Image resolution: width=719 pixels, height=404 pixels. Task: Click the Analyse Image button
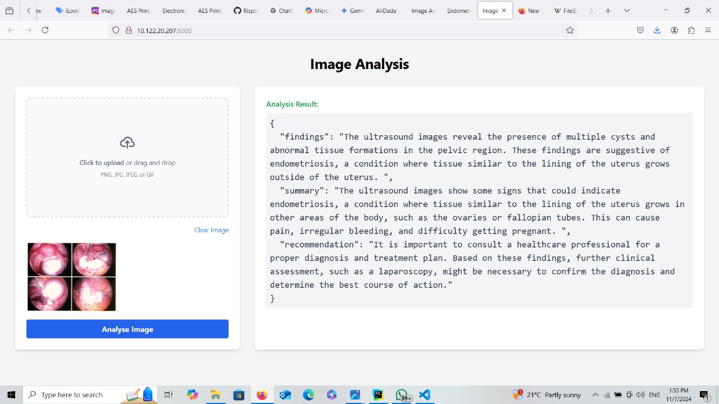coord(128,329)
